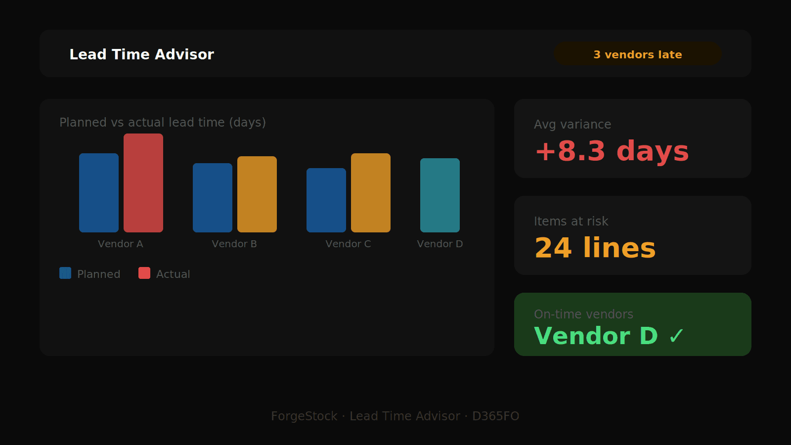This screenshot has width=791, height=445.
Task: Click the Vendor A axis label
Action: (x=121, y=244)
